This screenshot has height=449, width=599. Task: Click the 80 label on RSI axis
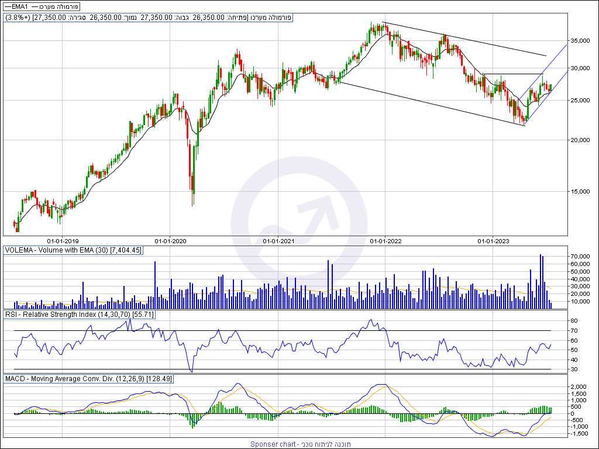pyautogui.click(x=574, y=321)
